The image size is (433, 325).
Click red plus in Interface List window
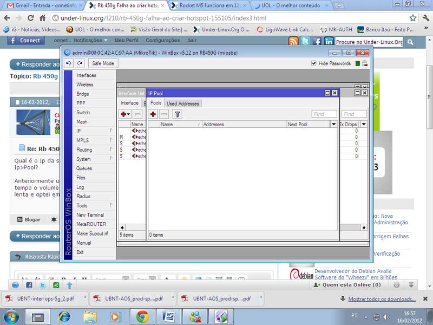(x=125, y=114)
